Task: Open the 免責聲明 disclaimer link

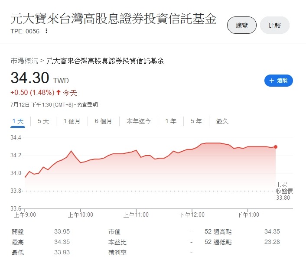Action: pyautogui.click(x=88, y=105)
